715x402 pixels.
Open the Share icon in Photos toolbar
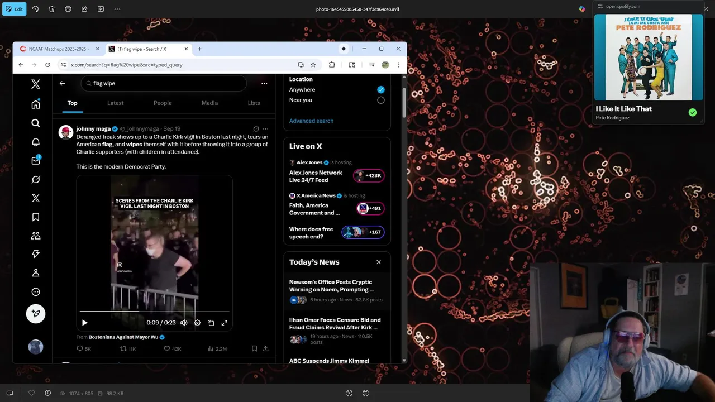point(84,9)
